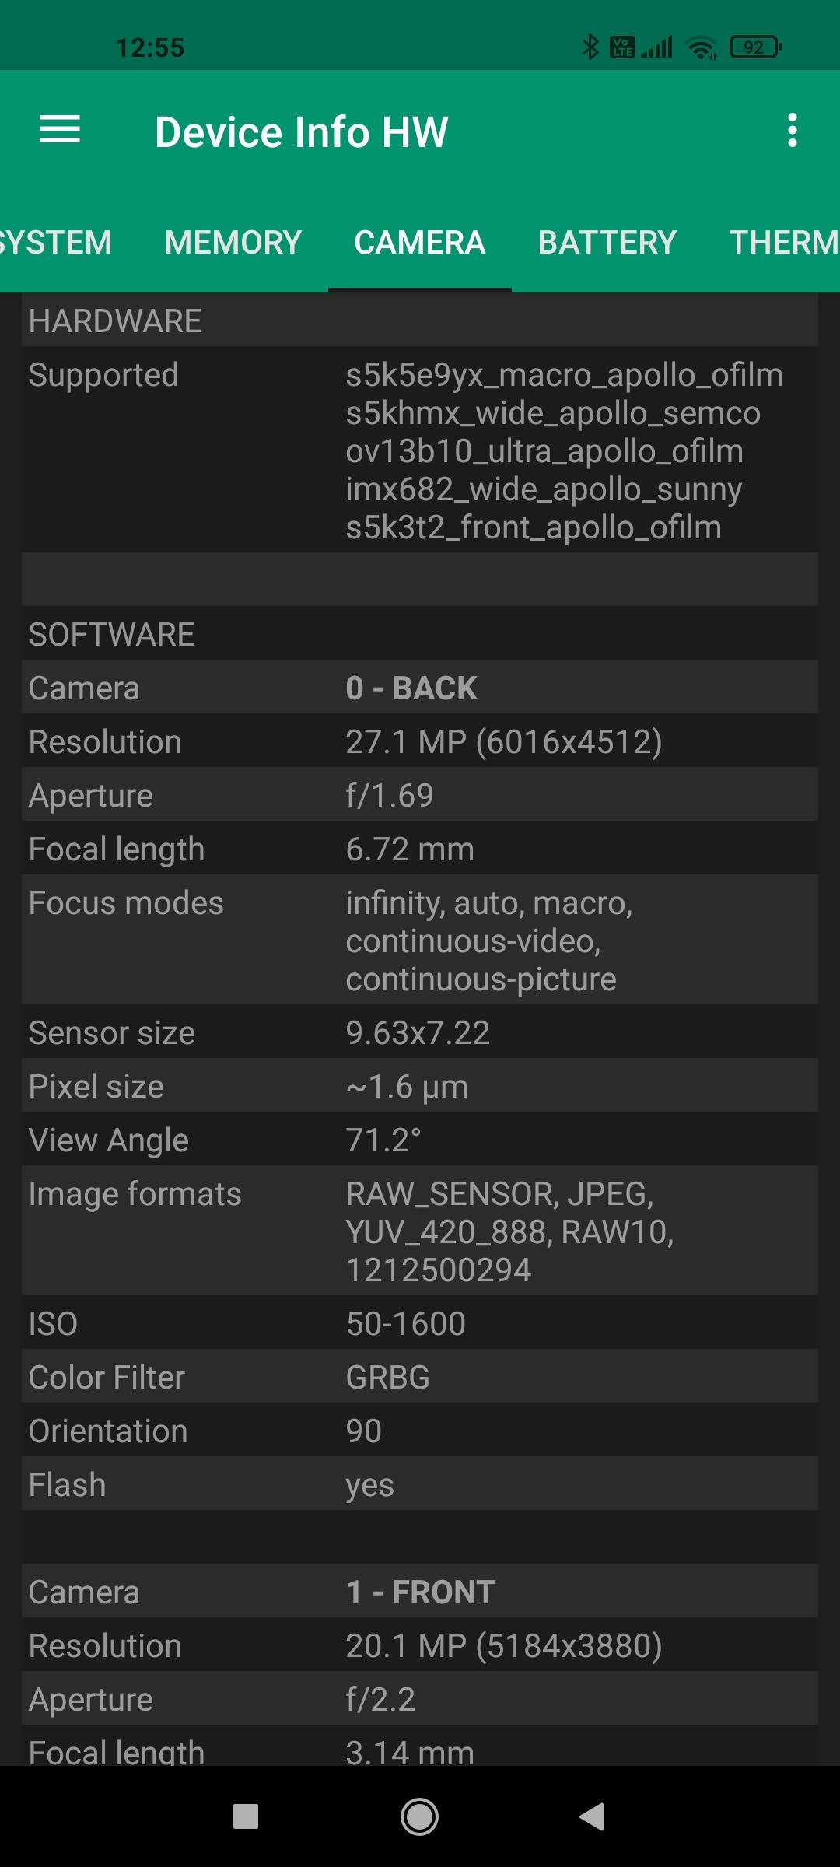The width and height of the screenshot is (840, 1867).
Task: Switch to the MEMORY tab
Action: click(x=233, y=243)
